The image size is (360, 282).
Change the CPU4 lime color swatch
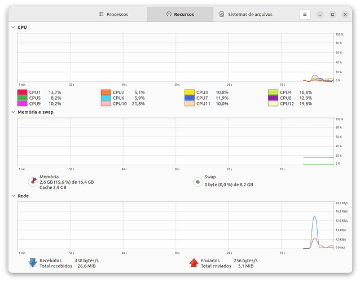coord(273,92)
